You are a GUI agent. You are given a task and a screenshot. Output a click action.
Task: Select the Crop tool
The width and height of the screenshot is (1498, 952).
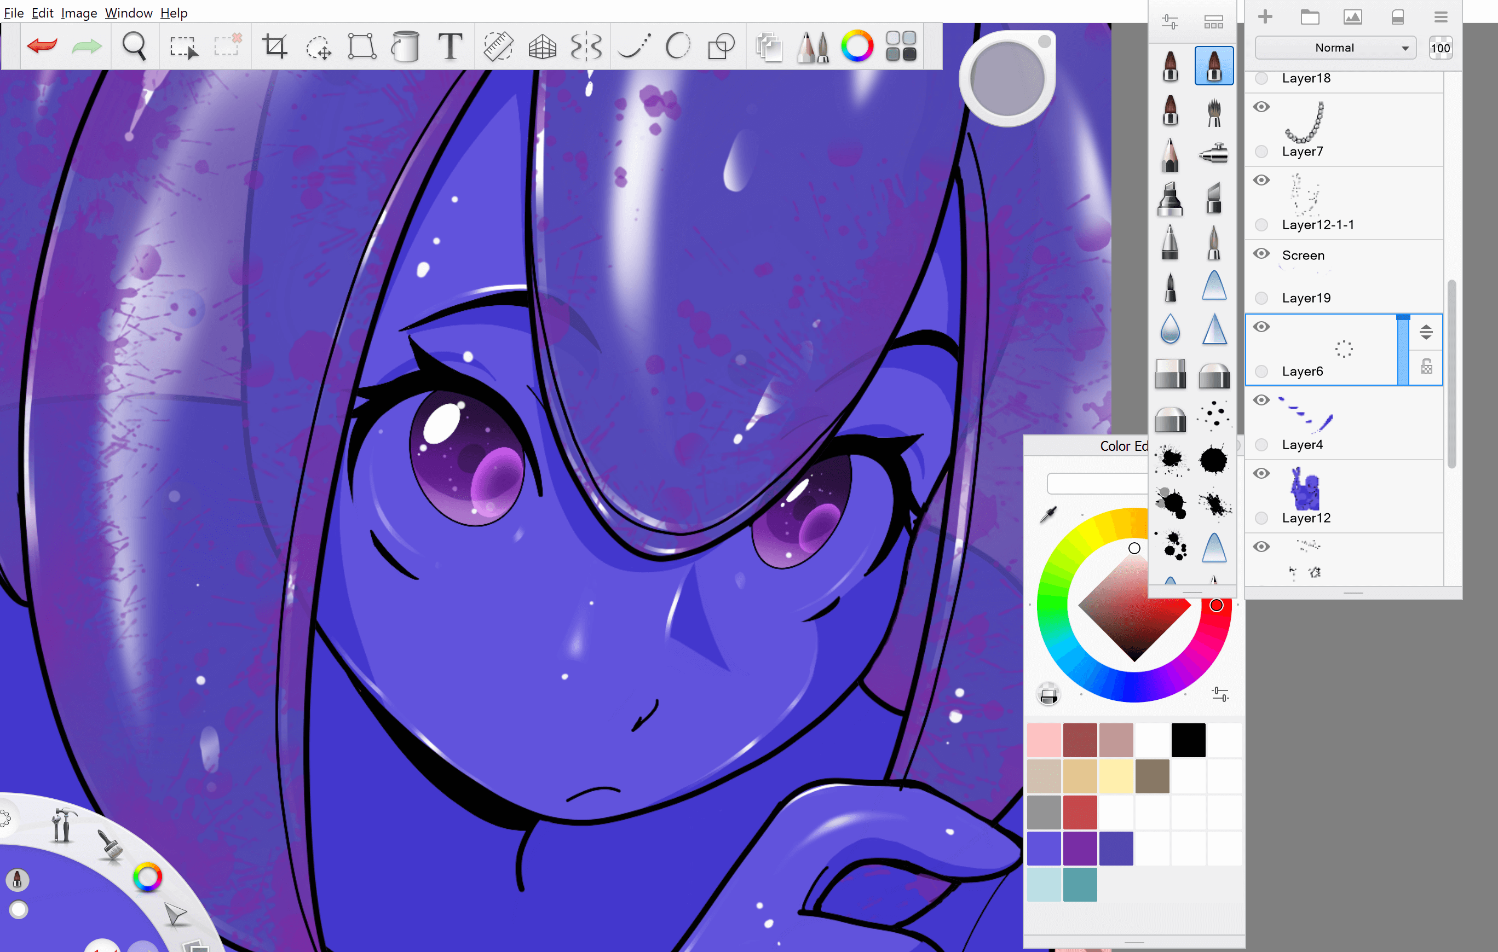[x=274, y=46]
